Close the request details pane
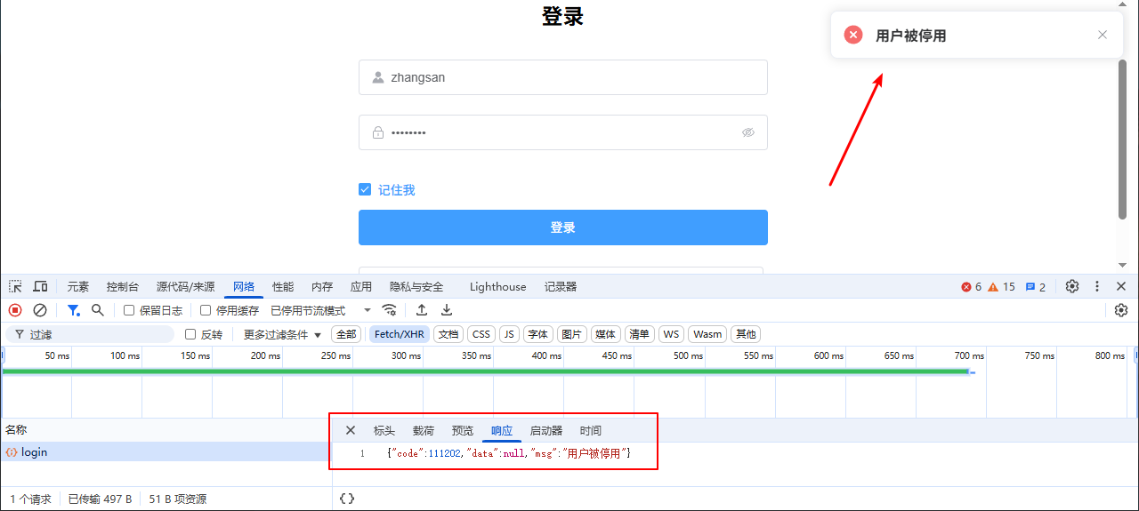1139x511 pixels. point(351,430)
